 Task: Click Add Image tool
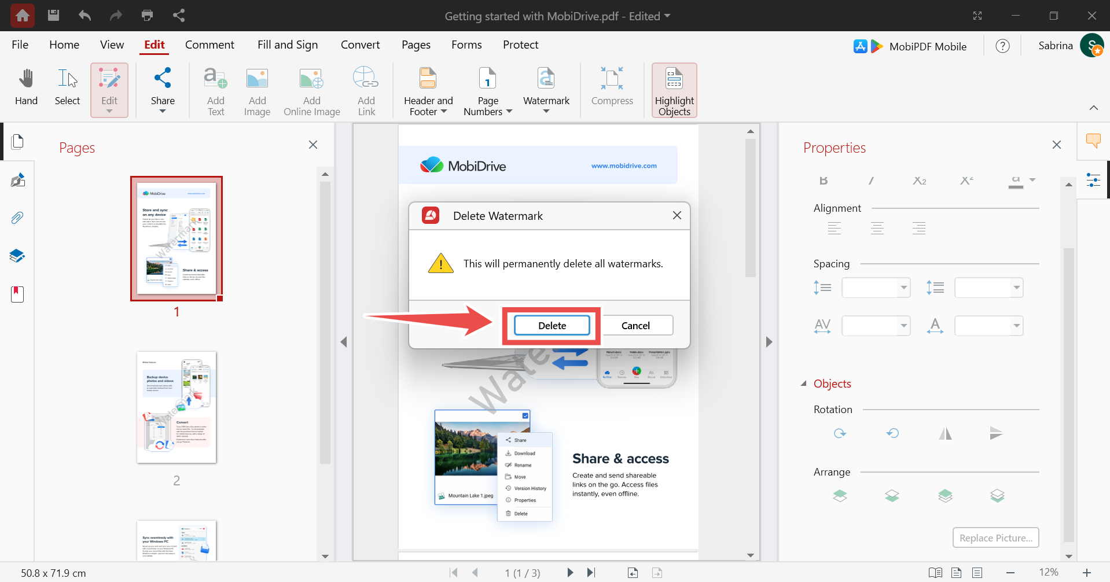[x=257, y=91]
